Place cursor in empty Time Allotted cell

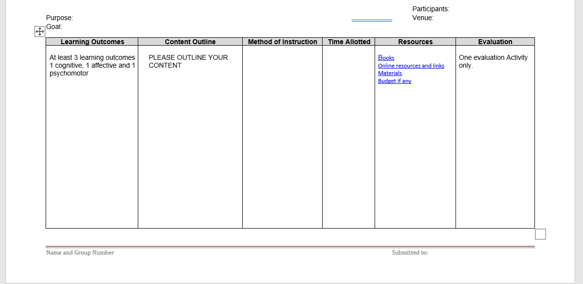[x=349, y=137]
